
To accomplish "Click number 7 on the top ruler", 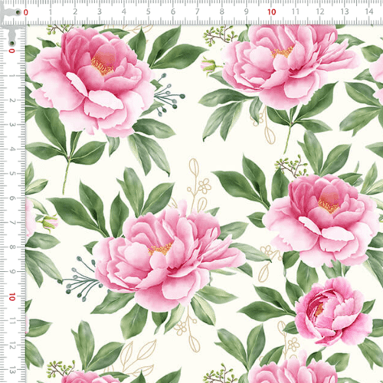I will pyautogui.click(x=198, y=11).
